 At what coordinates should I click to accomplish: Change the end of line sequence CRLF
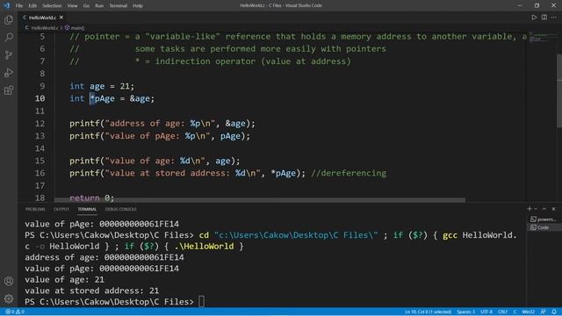tap(502, 312)
